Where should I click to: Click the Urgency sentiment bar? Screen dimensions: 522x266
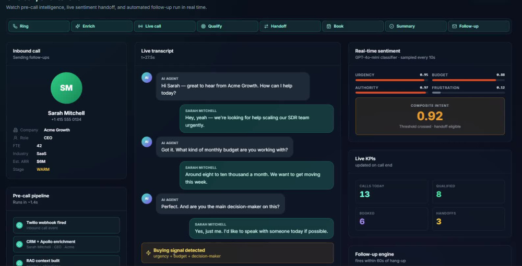pos(391,80)
